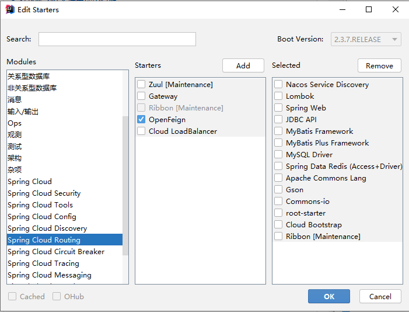Select Ops module

click(64, 123)
